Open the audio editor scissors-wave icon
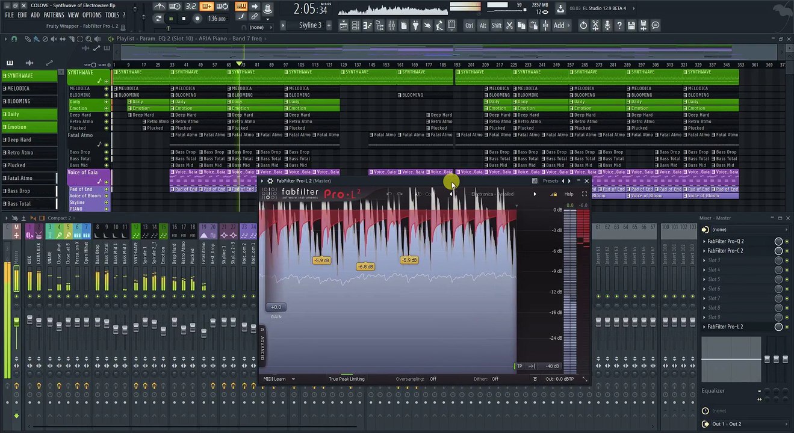This screenshot has width=794, height=433. point(595,25)
